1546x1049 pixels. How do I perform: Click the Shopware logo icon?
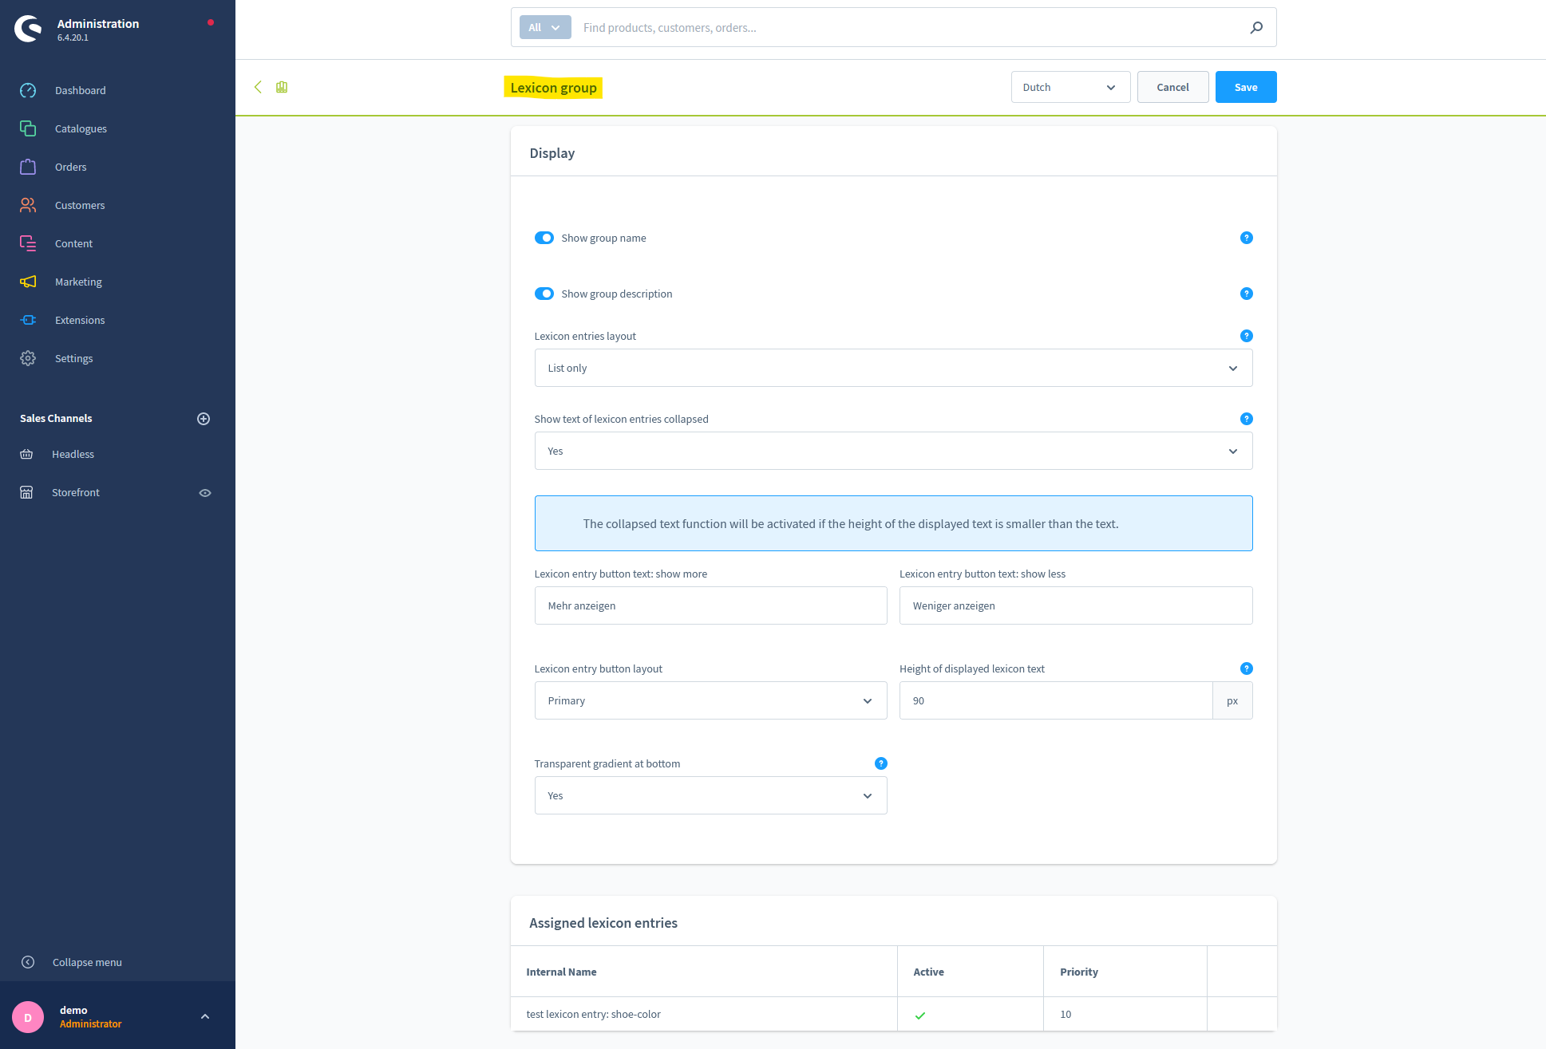28,29
